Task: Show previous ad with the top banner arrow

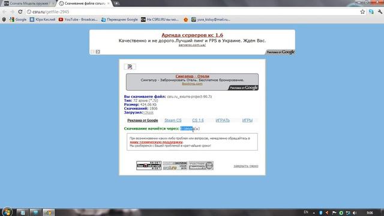Action: click(92, 52)
